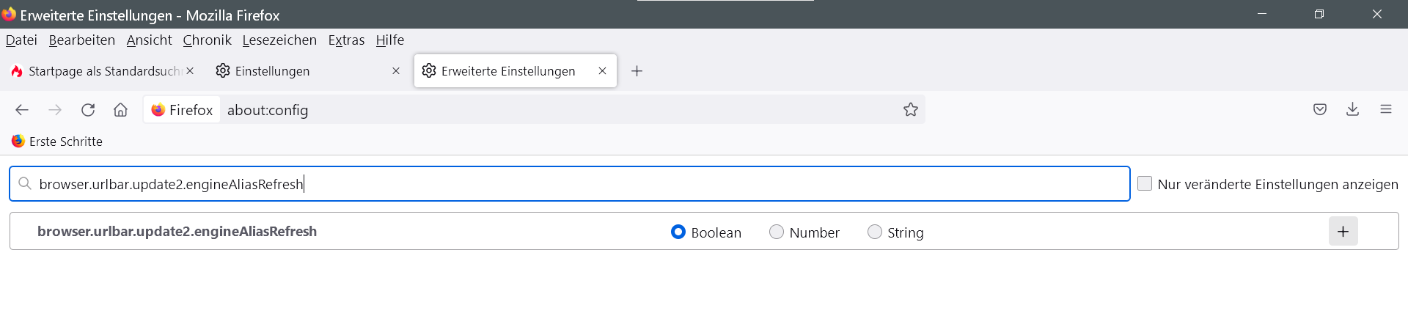
Task: Open the Firefox hamburger menu
Action: point(1385,110)
